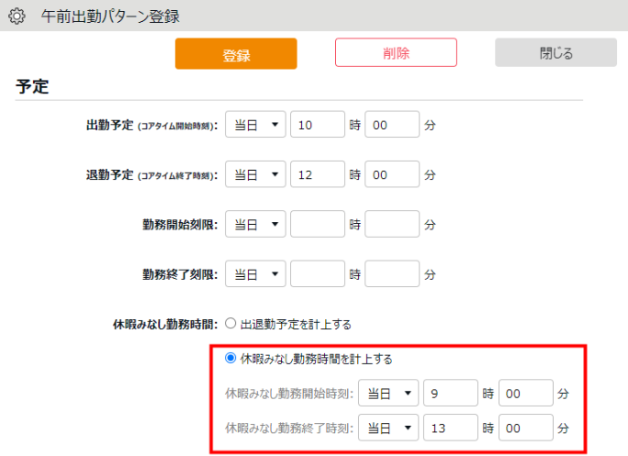The width and height of the screenshot is (628, 456).
Task: Click the gear settings icon in header
Action: [x=16, y=17]
